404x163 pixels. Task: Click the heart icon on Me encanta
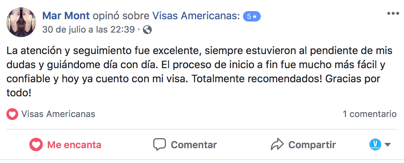[36, 144]
